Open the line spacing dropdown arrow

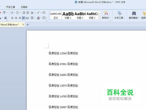click(x=34, y=18)
